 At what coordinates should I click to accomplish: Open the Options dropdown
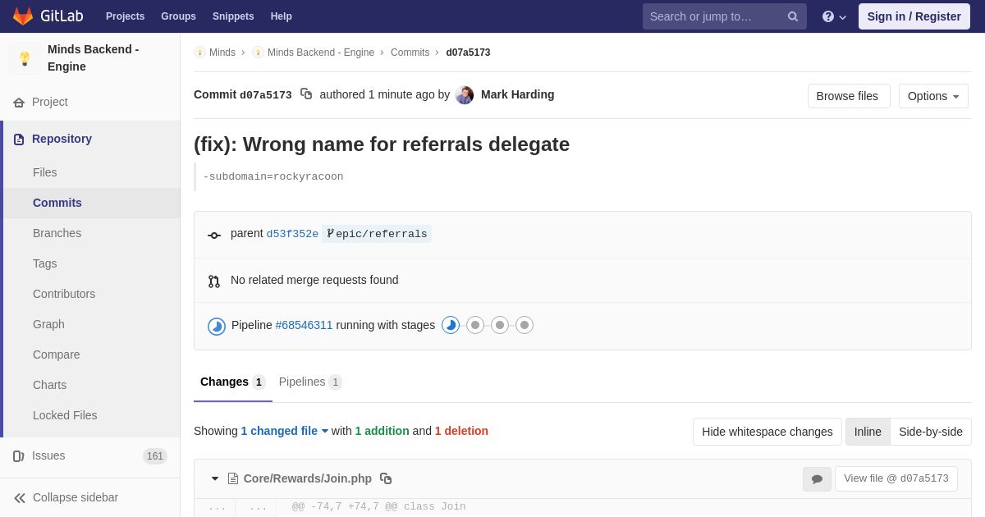[x=933, y=96]
